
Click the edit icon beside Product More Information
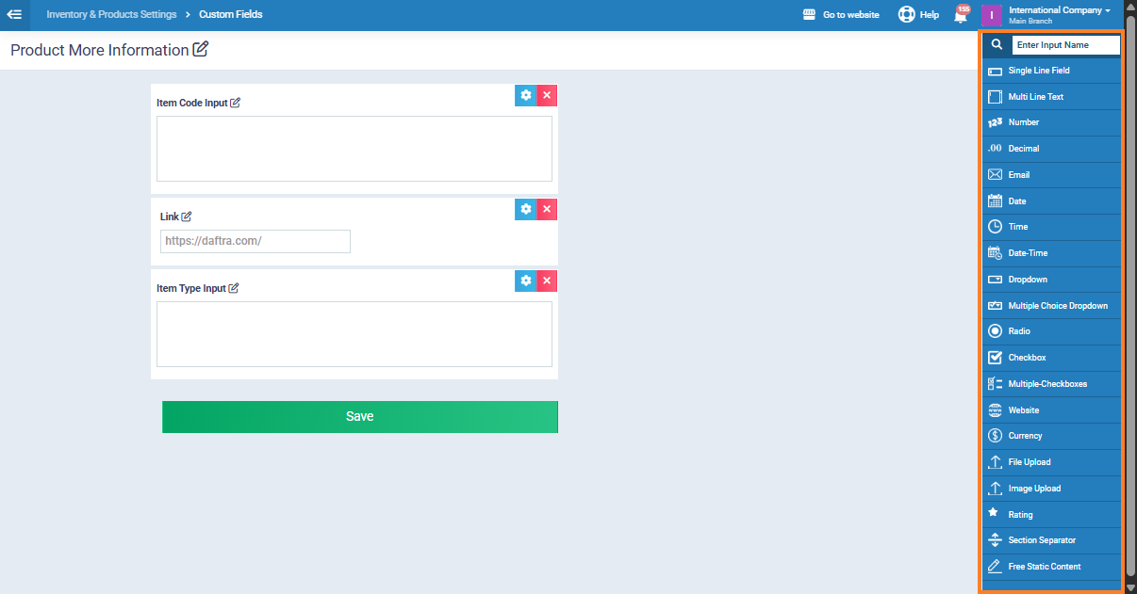pos(201,50)
